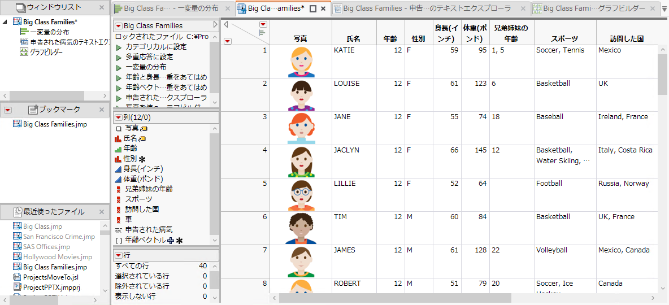Click the blue plus icon next to 年齢ベクトル
This screenshot has width=669, height=305.
171,241
